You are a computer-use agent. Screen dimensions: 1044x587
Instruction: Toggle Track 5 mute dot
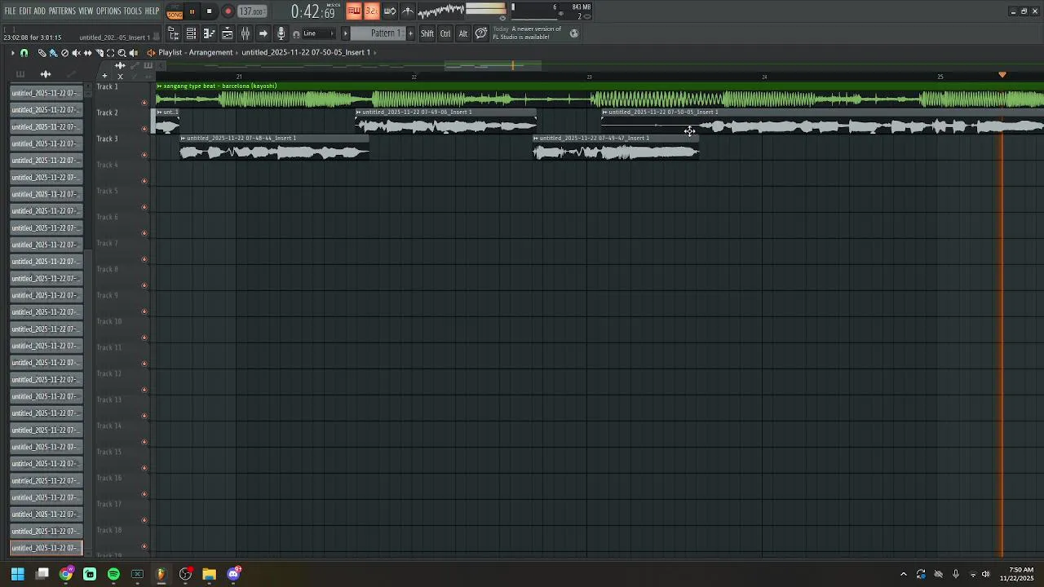click(144, 207)
